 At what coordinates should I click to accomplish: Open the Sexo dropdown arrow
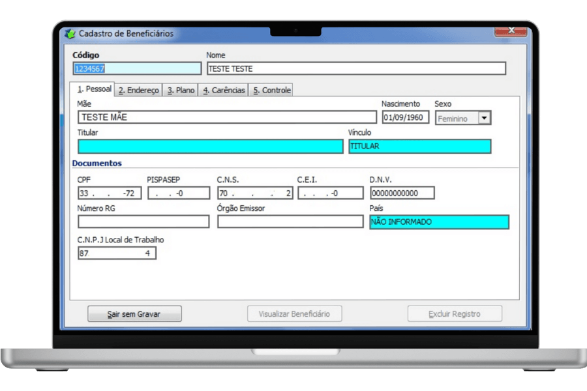coord(484,118)
